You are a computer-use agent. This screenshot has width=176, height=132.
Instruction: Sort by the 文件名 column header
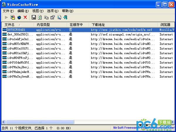tap(18, 25)
